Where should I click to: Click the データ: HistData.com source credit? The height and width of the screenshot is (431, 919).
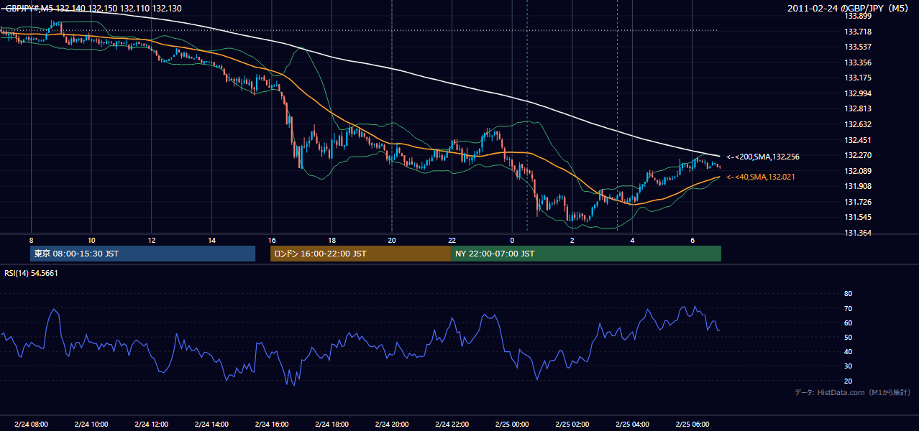pos(852,392)
